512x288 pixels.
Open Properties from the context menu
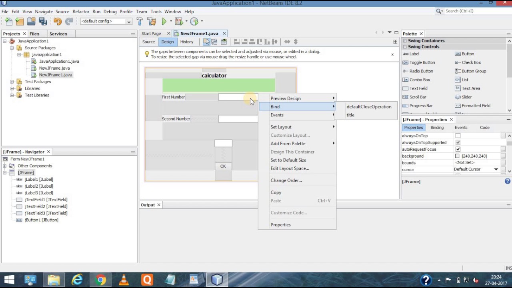[297, 225]
